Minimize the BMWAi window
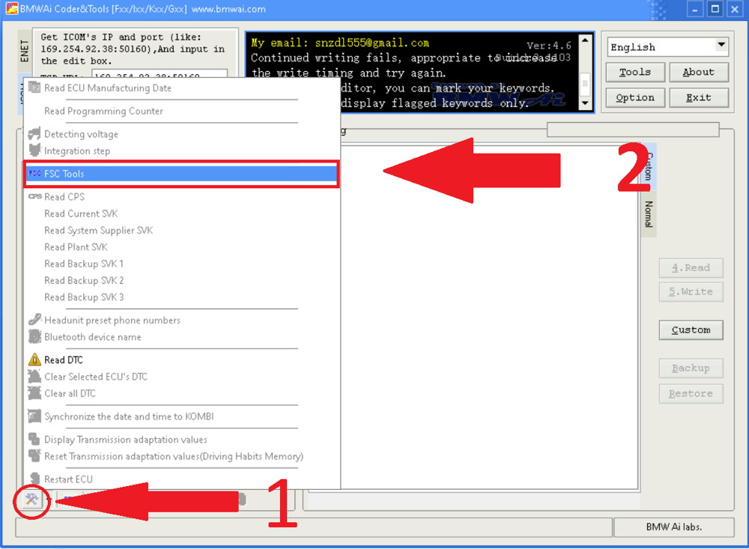749x549 pixels. click(695, 8)
